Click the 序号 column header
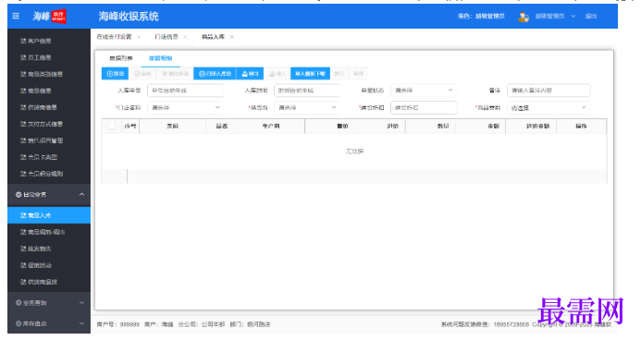641x340 pixels. point(130,127)
